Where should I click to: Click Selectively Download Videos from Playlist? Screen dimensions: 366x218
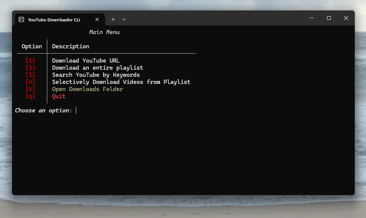coord(121,82)
